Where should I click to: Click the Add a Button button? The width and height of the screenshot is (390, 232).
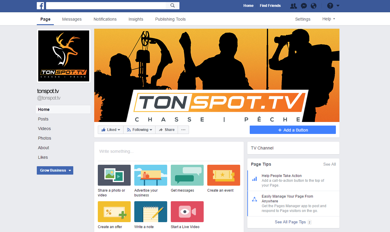293,130
